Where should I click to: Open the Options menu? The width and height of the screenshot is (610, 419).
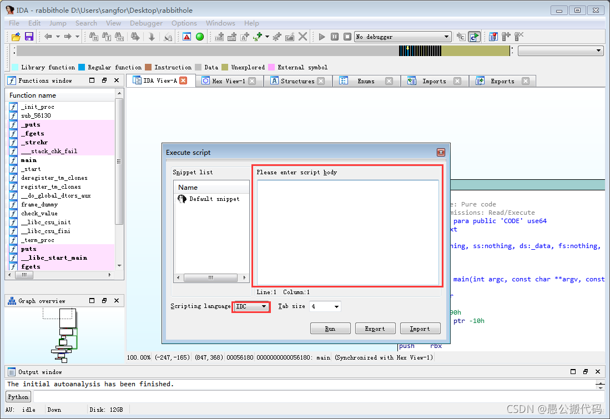(x=184, y=23)
